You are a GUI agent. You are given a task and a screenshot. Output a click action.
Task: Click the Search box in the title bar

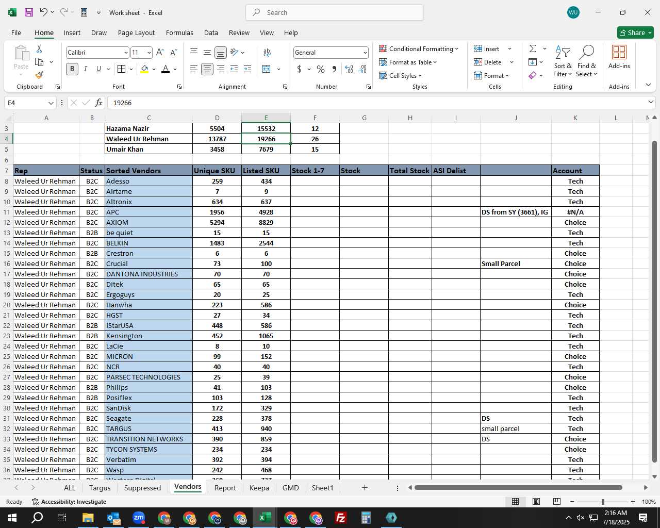(335, 12)
